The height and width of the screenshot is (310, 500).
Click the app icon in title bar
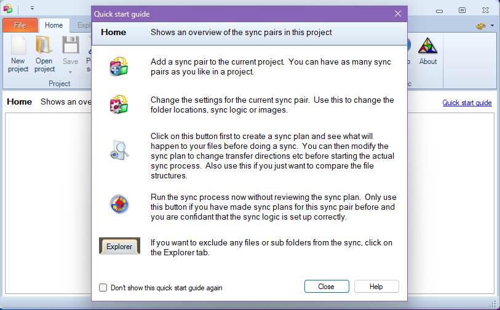tap(7, 9)
